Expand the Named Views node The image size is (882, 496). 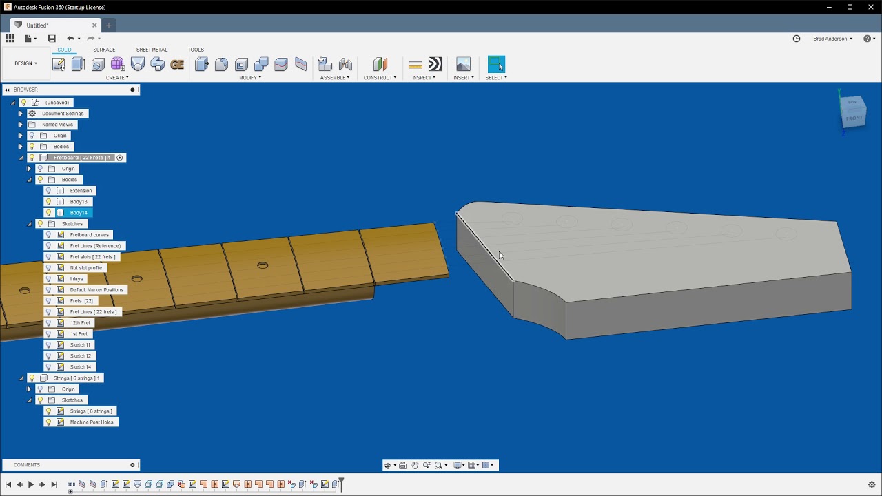pos(21,125)
